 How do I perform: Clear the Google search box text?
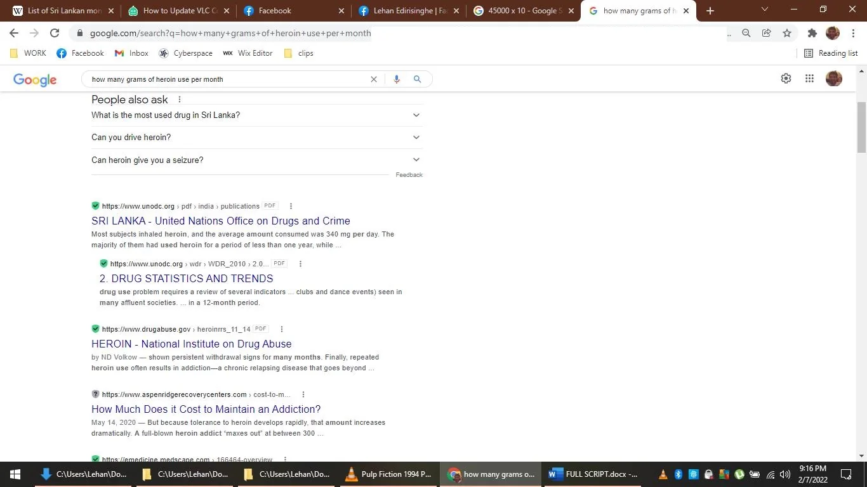[374, 79]
